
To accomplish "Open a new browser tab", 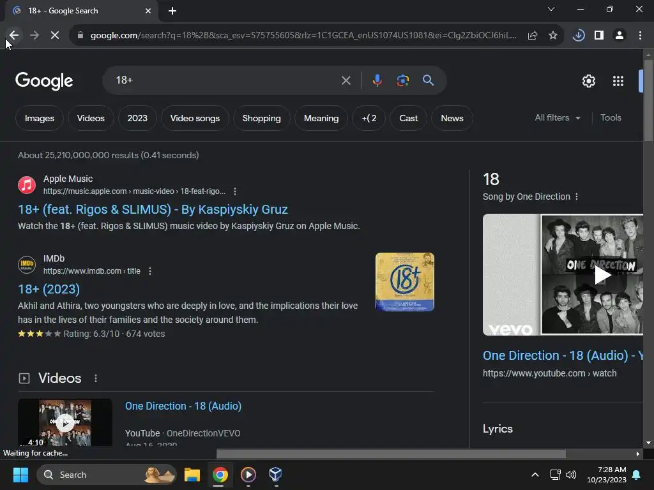I will coord(172,11).
